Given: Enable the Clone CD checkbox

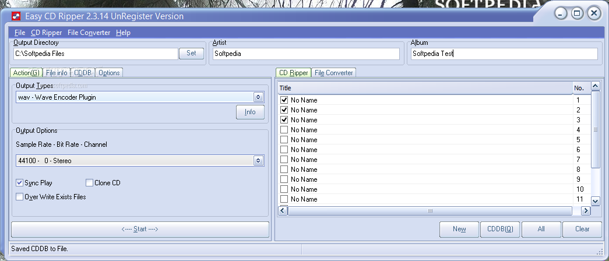Looking at the screenshot, I should pyautogui.click(x=89, y=182).
